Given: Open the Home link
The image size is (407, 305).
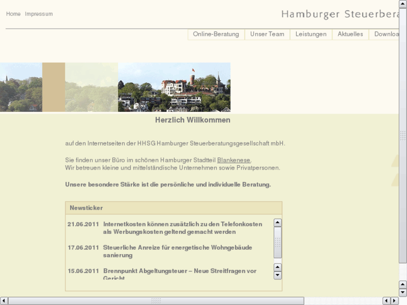Looking at the screenshot, I should pyautogui.click(x=13, y=14).
